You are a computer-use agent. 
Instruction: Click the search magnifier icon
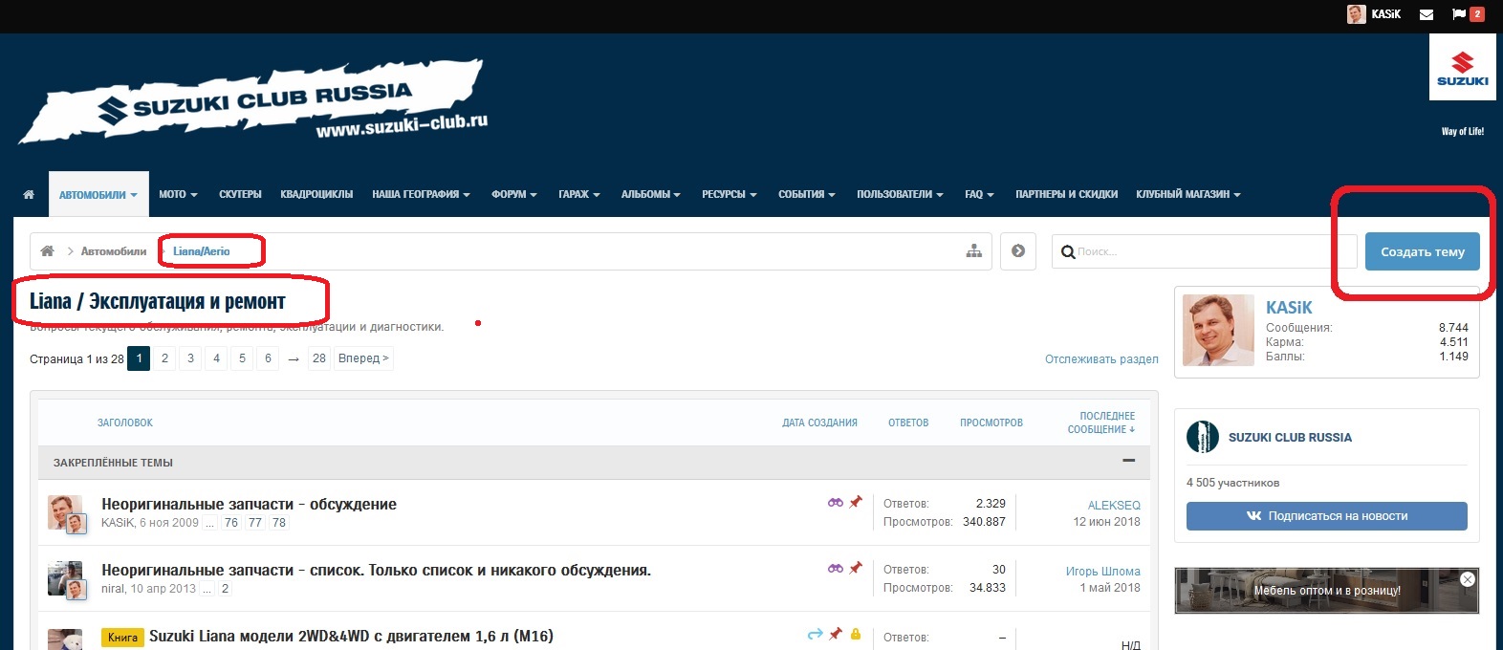1068,252
